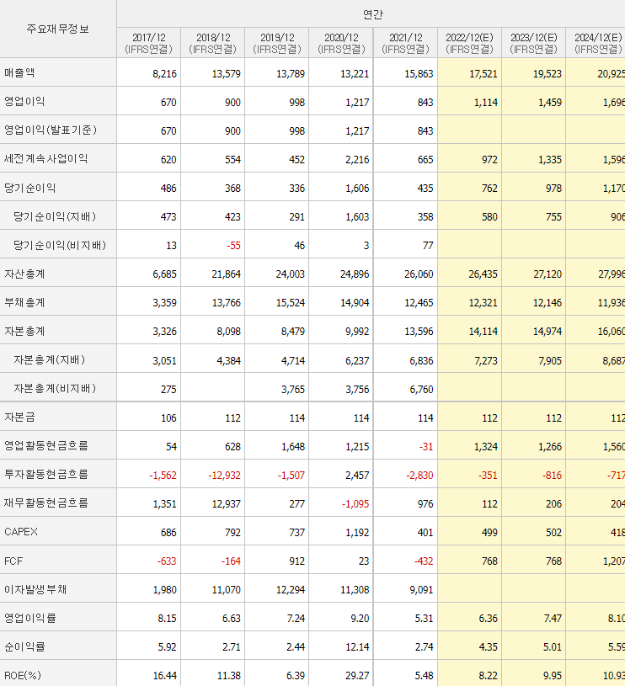Click the 순이익률 value 12.14

tap(357, 647)
